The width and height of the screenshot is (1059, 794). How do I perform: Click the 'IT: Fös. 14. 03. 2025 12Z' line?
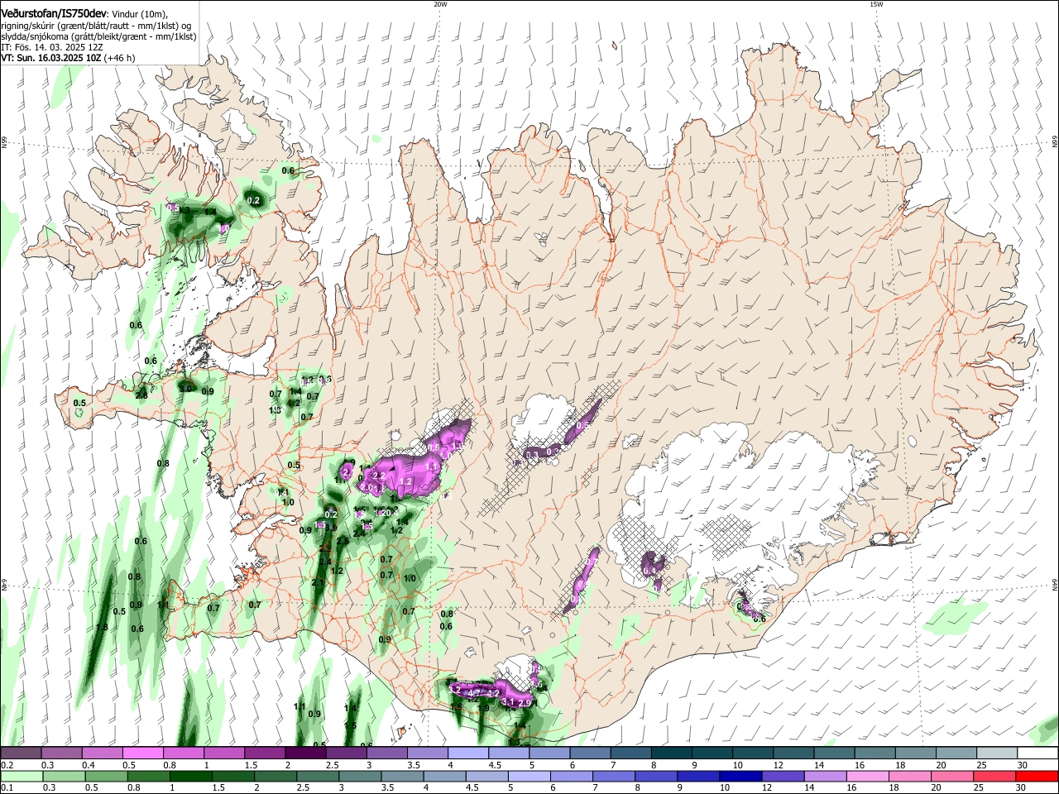click(52, 47)
